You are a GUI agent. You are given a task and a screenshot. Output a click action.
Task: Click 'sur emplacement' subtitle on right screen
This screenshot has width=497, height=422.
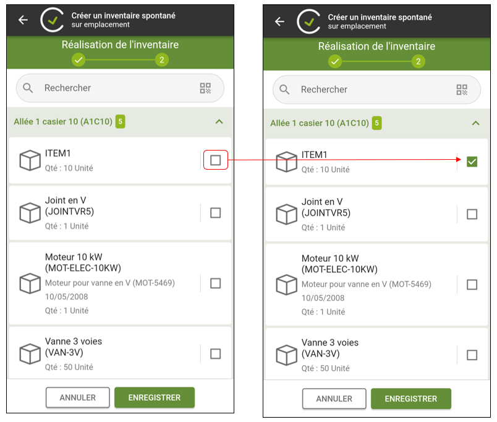[357, 27]
